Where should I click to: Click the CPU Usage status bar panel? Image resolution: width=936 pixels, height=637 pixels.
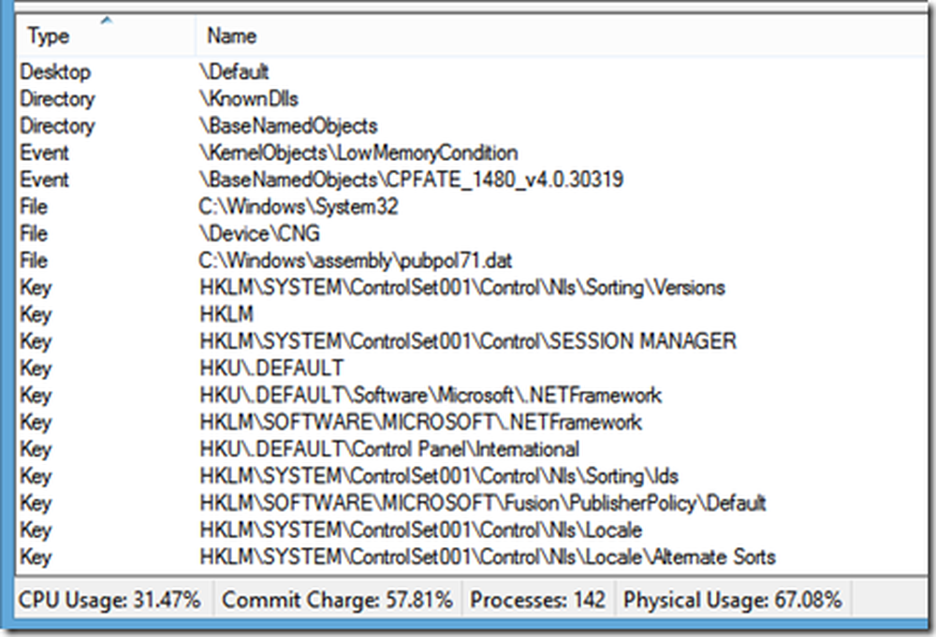click(x=110, y=600)
